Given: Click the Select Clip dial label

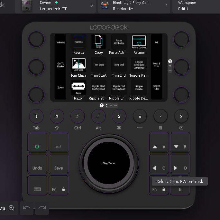Looking at the screenshot, I should (x=157, y=88).
